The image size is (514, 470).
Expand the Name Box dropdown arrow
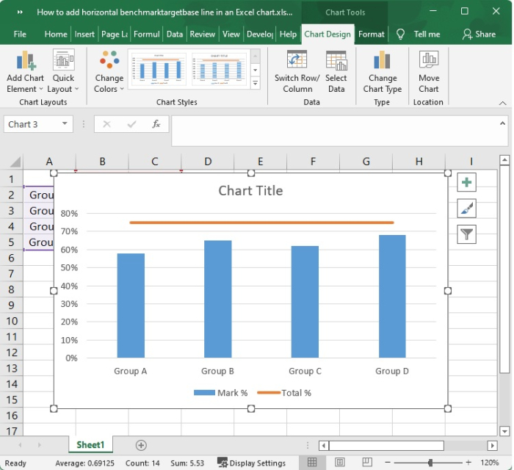65,124
